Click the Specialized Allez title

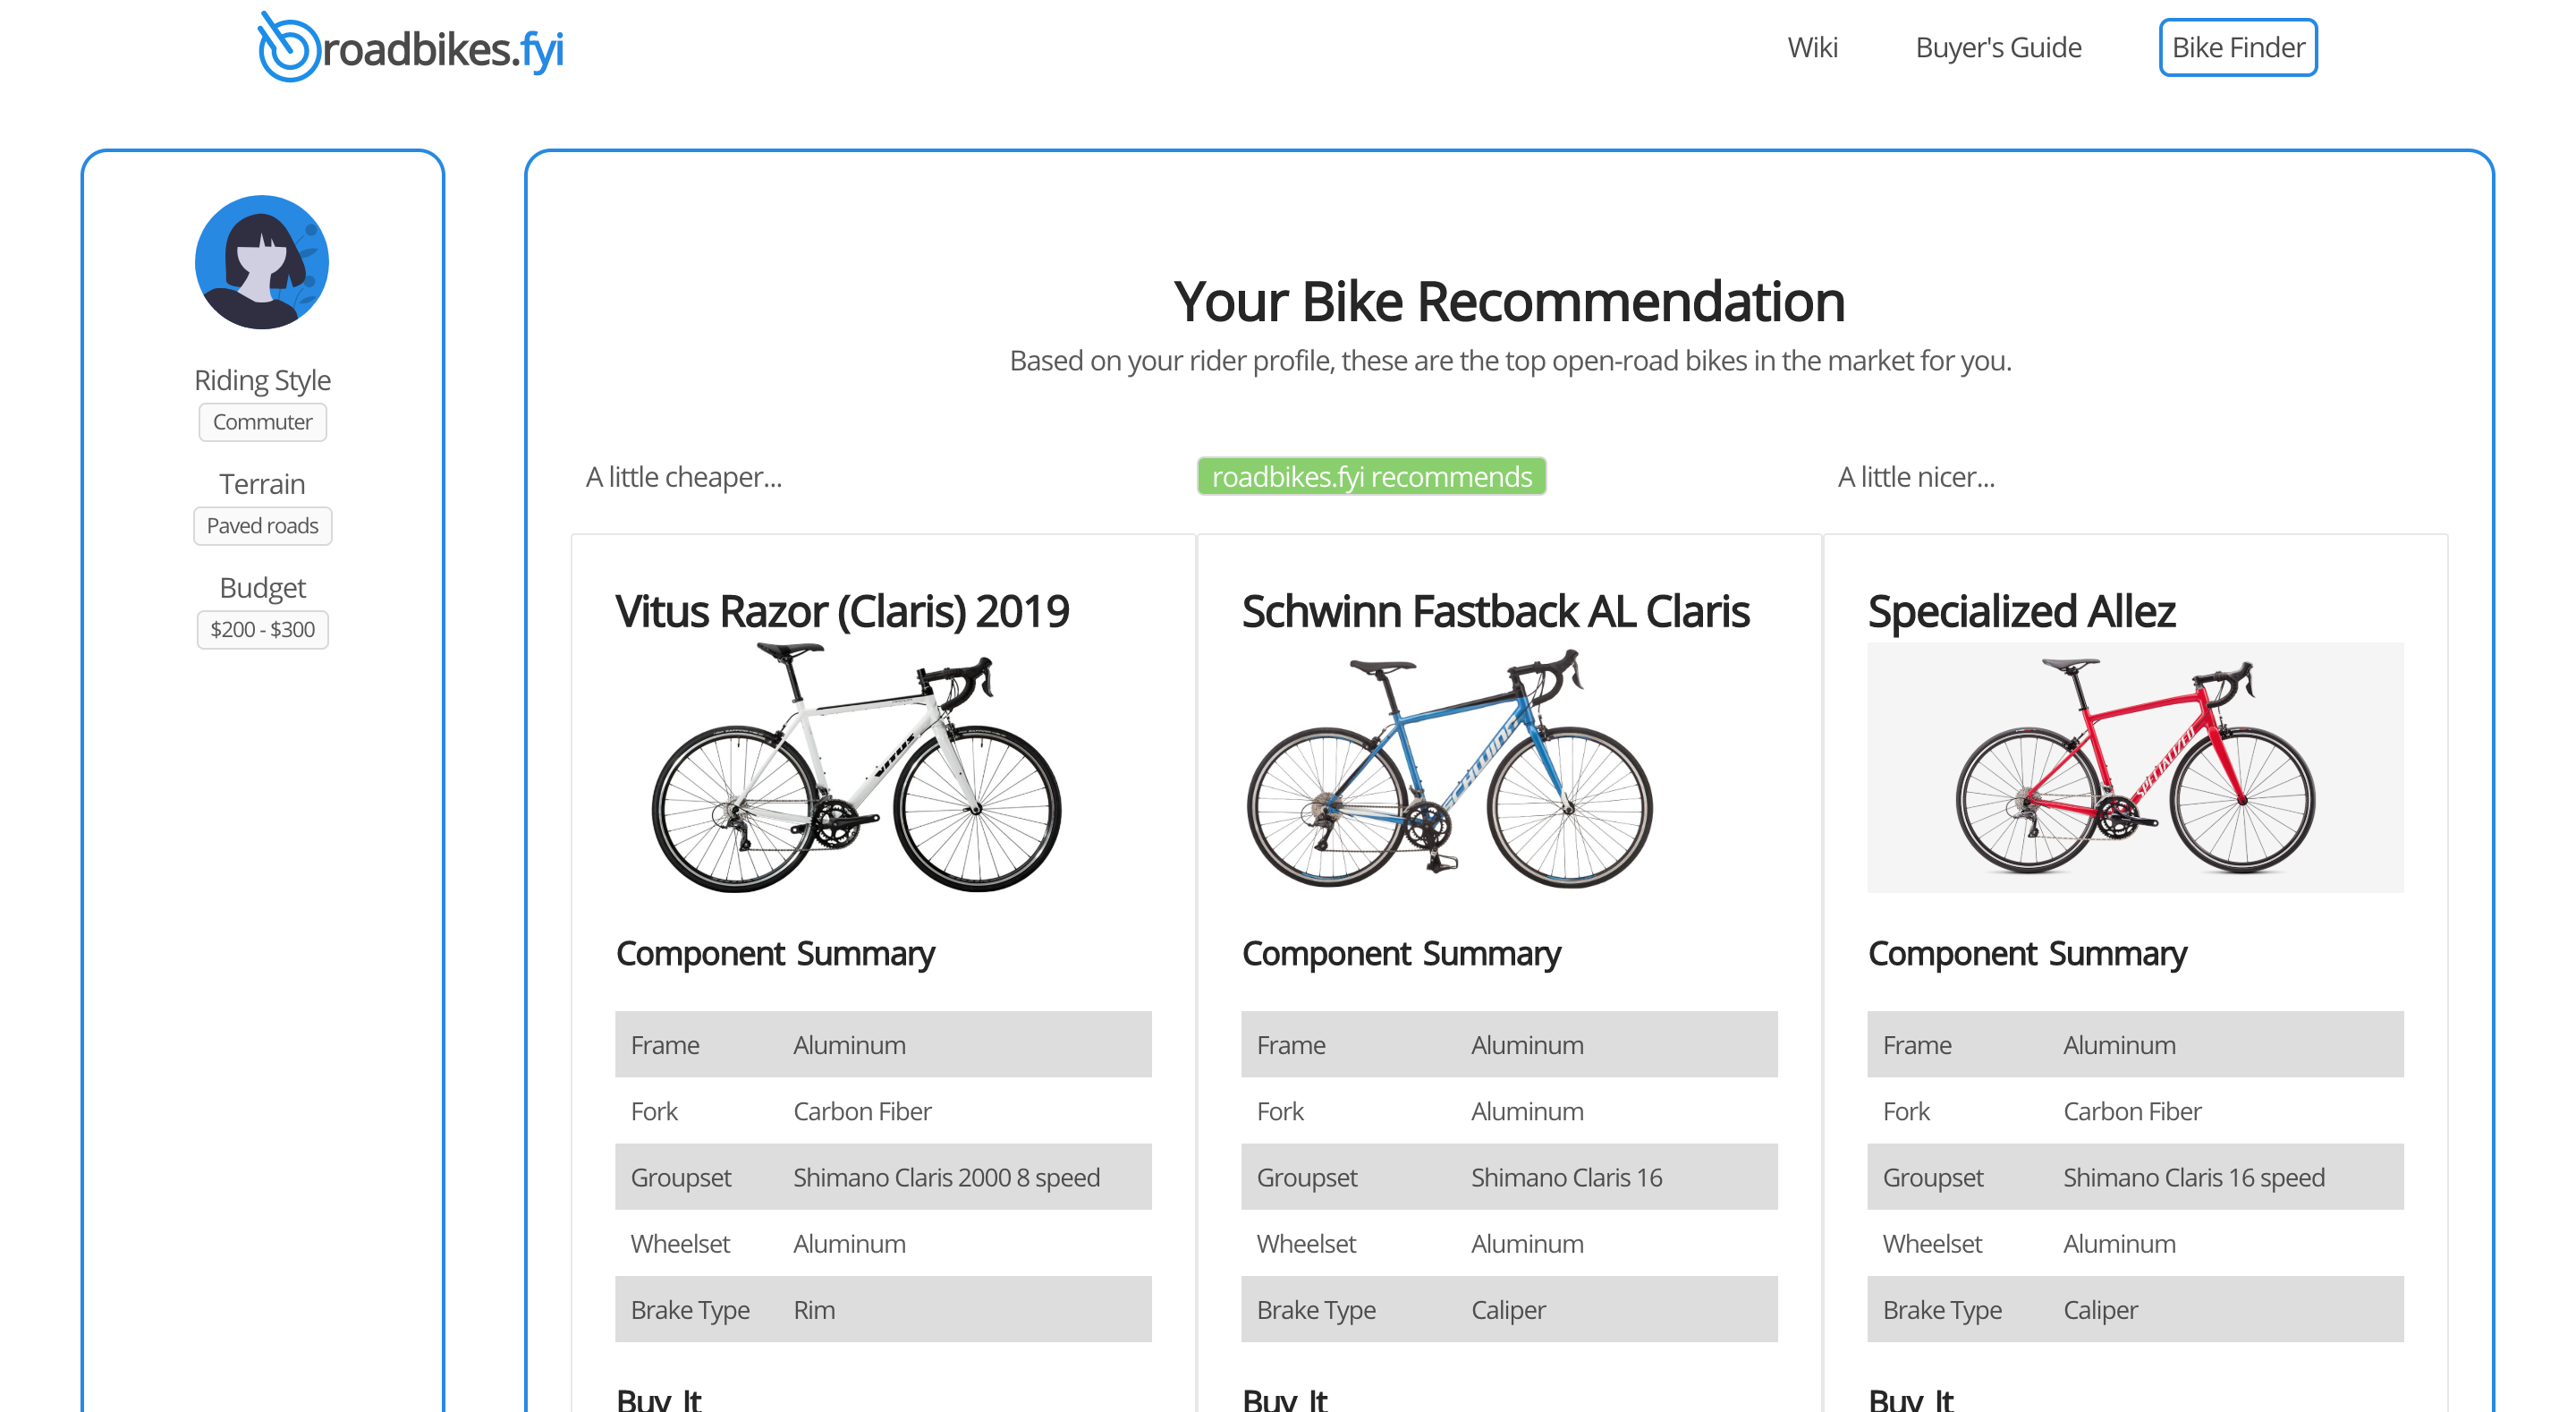[x=2022, y=610]
